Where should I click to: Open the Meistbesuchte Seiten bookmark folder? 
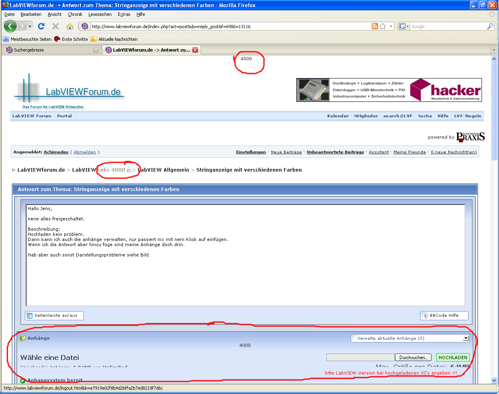[27, 39]
